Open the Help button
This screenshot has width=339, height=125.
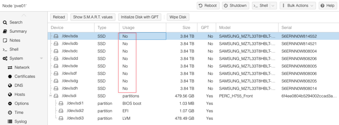(x=328, y=6)
